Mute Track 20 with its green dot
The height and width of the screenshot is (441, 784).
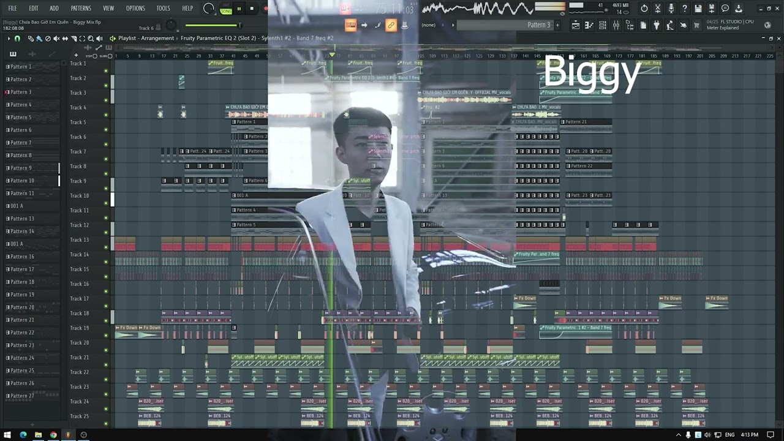pos(106,350)
